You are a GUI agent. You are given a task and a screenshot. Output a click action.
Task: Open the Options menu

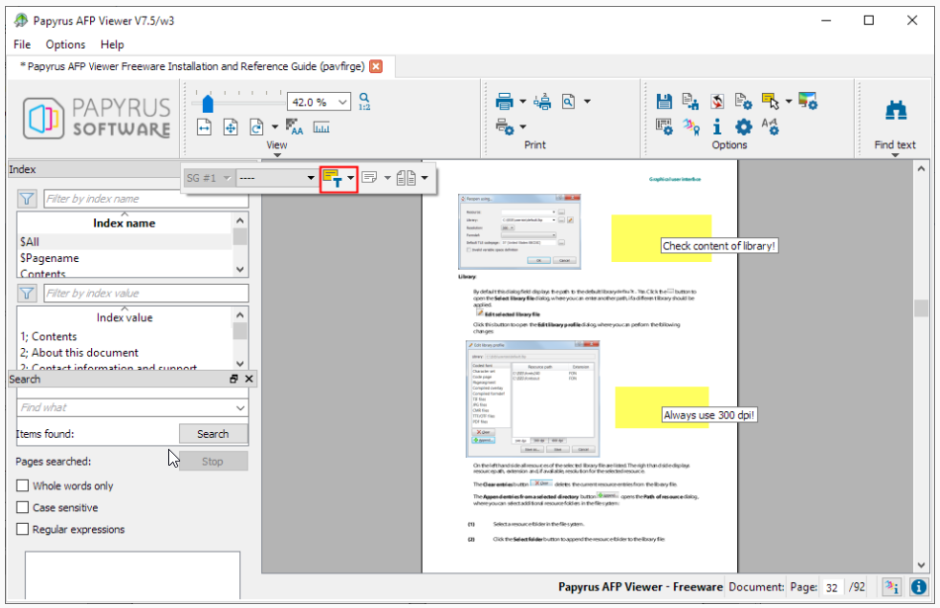click(65, 44)
